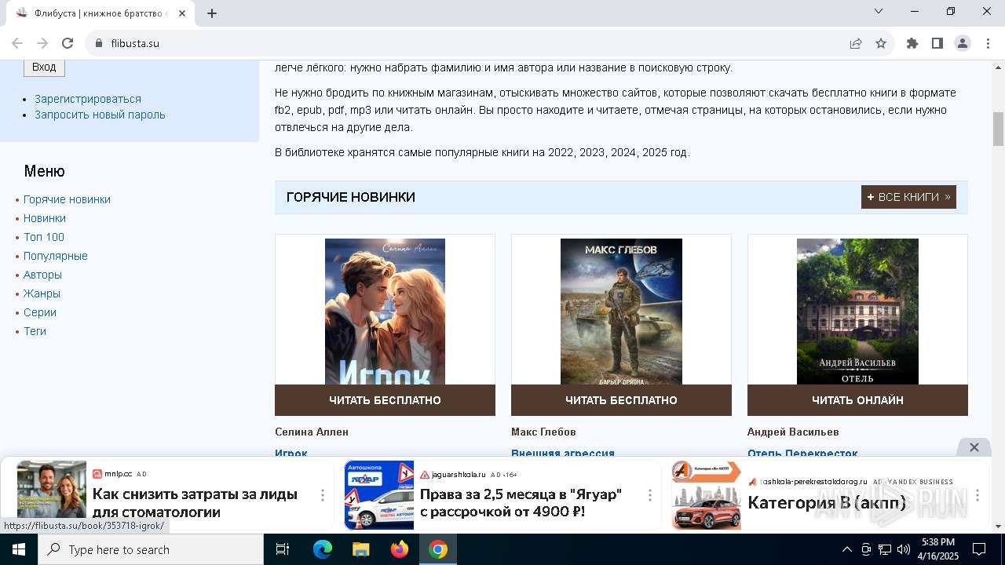The image size is (1005, 565).
Task: Click the scrollbar down arrow
Action: pos(998,526)
